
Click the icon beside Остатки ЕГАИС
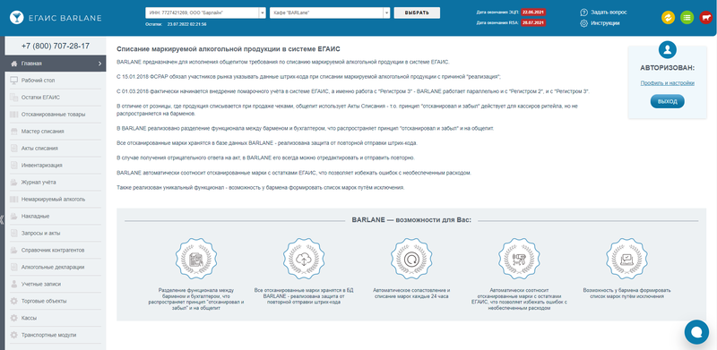(x=13, y=98)
